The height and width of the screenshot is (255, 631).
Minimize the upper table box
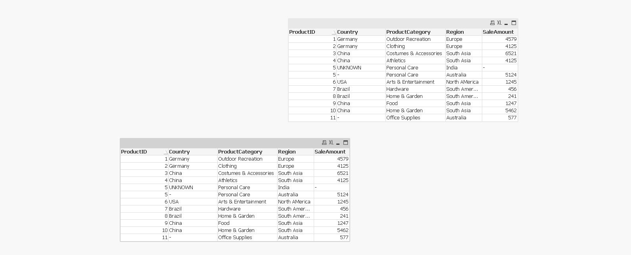pyautogui.click(x=506, y=23)
